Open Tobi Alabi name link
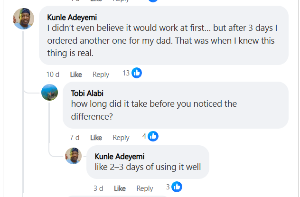The image size is (300, 197). pyautogui.click(x=87, y=94)
